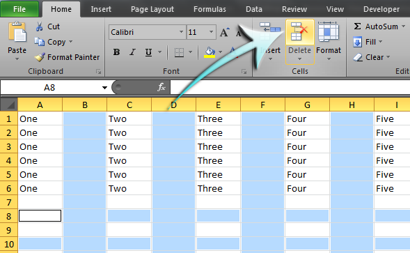Select the column B header

[x=85, y=105]
